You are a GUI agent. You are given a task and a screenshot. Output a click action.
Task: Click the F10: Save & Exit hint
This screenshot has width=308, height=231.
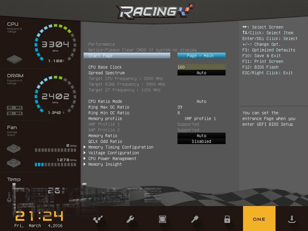coord(261,56)
